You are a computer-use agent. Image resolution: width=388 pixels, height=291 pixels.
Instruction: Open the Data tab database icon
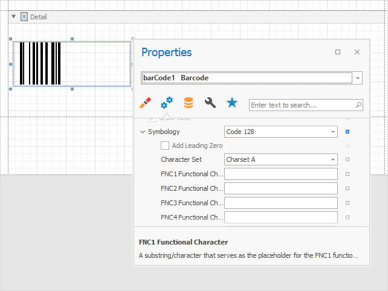[189, 103]
